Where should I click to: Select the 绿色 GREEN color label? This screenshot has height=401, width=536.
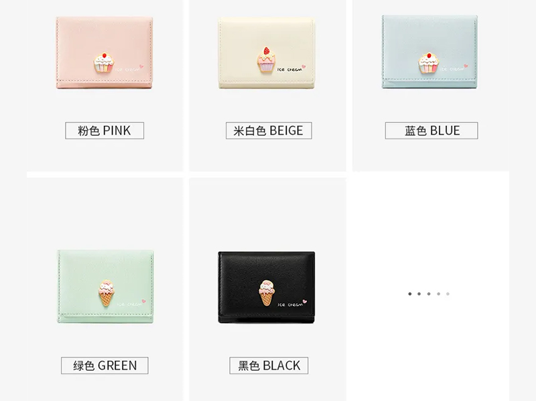(x=105, y=366)
